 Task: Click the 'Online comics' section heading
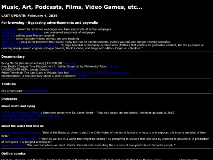click(x=13, y=154)
